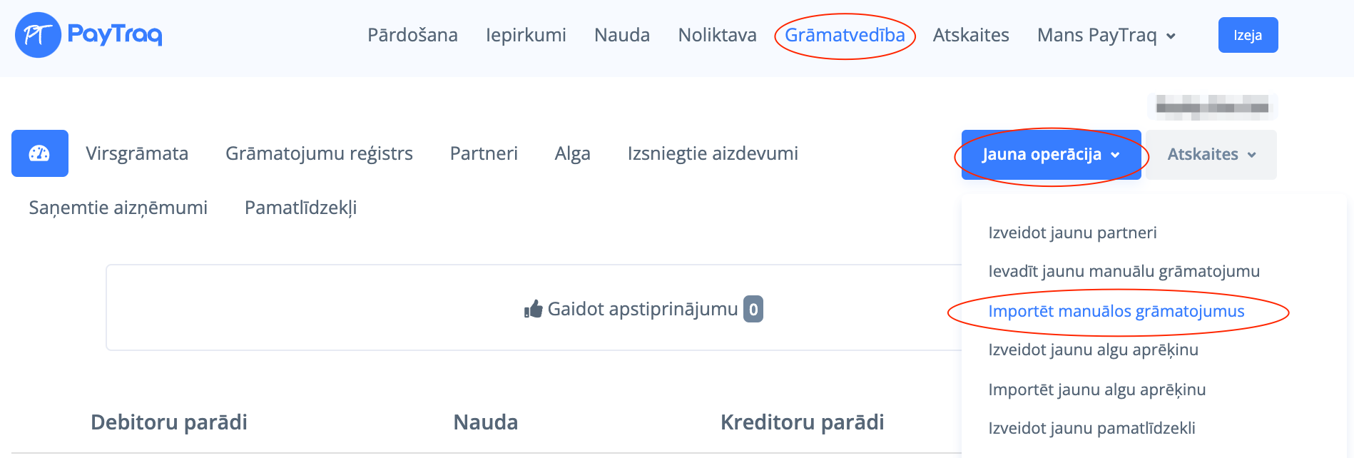Click the PayTraq logo icon

click(38, 35)
